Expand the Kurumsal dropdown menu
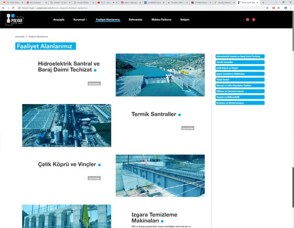Image resolution: width=294 pixels, height=228 pixels. click(80, 20)
